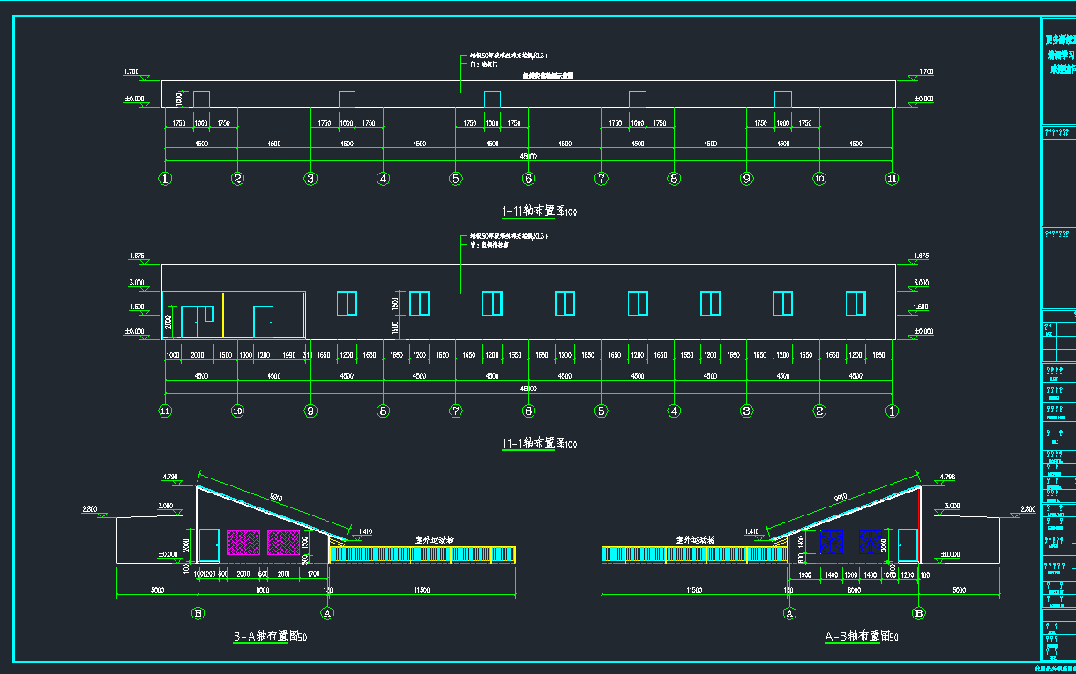This screenshot has width=1076, height=674.
Task: Select the left magenta hatched panel
Action: 243,542
